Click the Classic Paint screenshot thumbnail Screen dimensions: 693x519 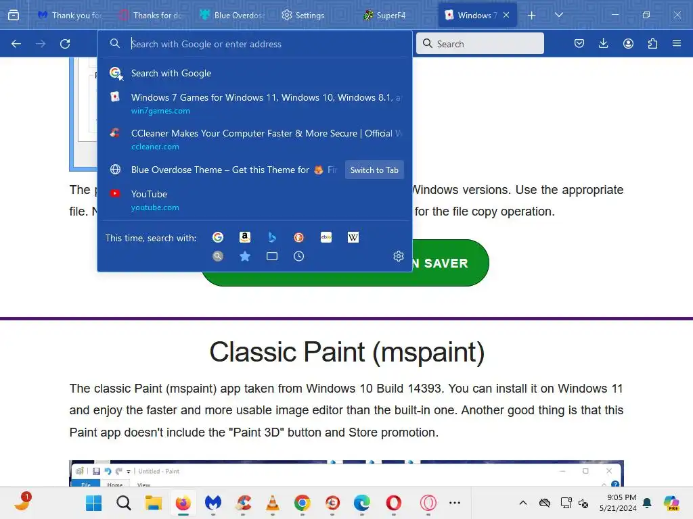point(346,473)
